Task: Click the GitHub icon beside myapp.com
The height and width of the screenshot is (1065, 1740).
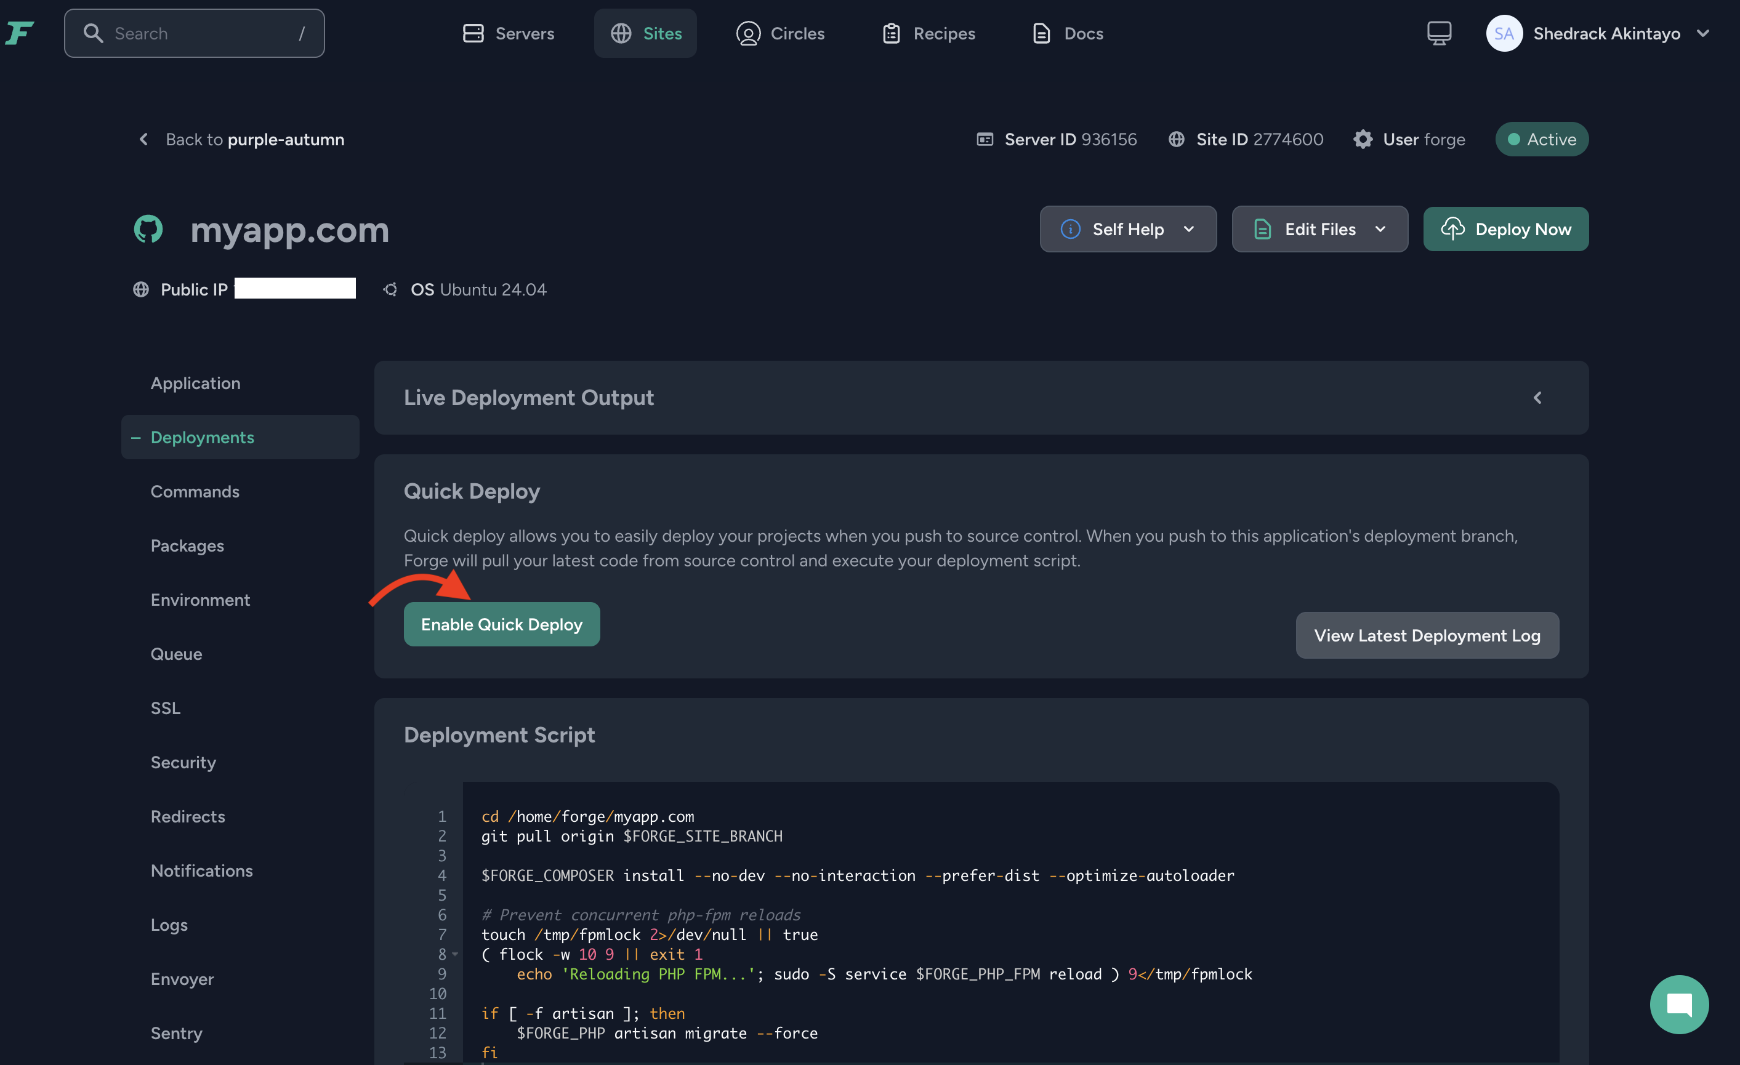Action: [x=148, y=229]
